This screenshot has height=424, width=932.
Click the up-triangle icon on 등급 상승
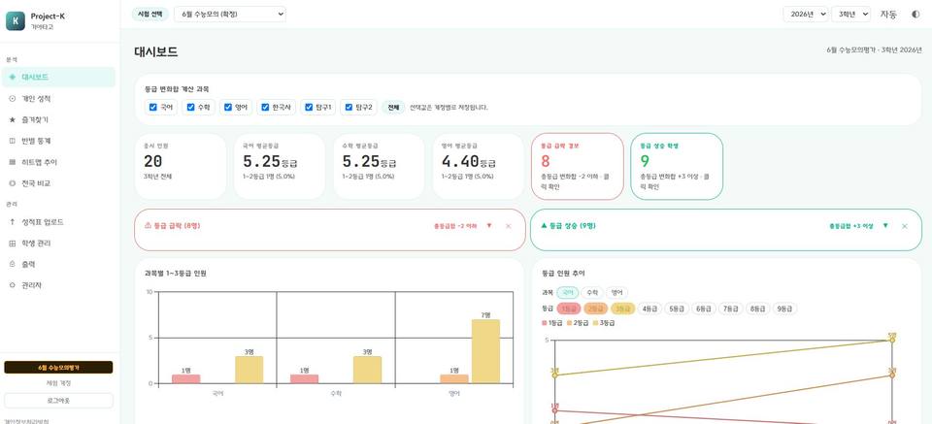(544, 226)
